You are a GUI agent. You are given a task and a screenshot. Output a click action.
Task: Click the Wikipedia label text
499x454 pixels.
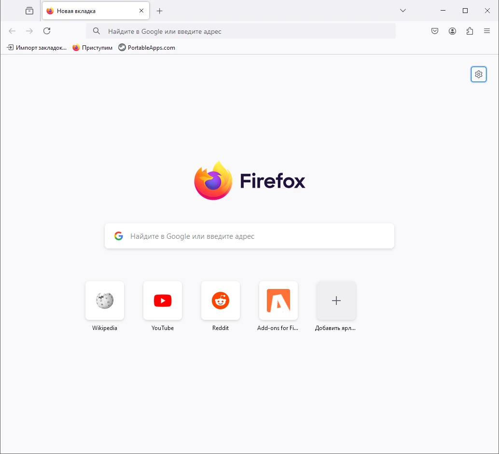(x=105, y=328)
